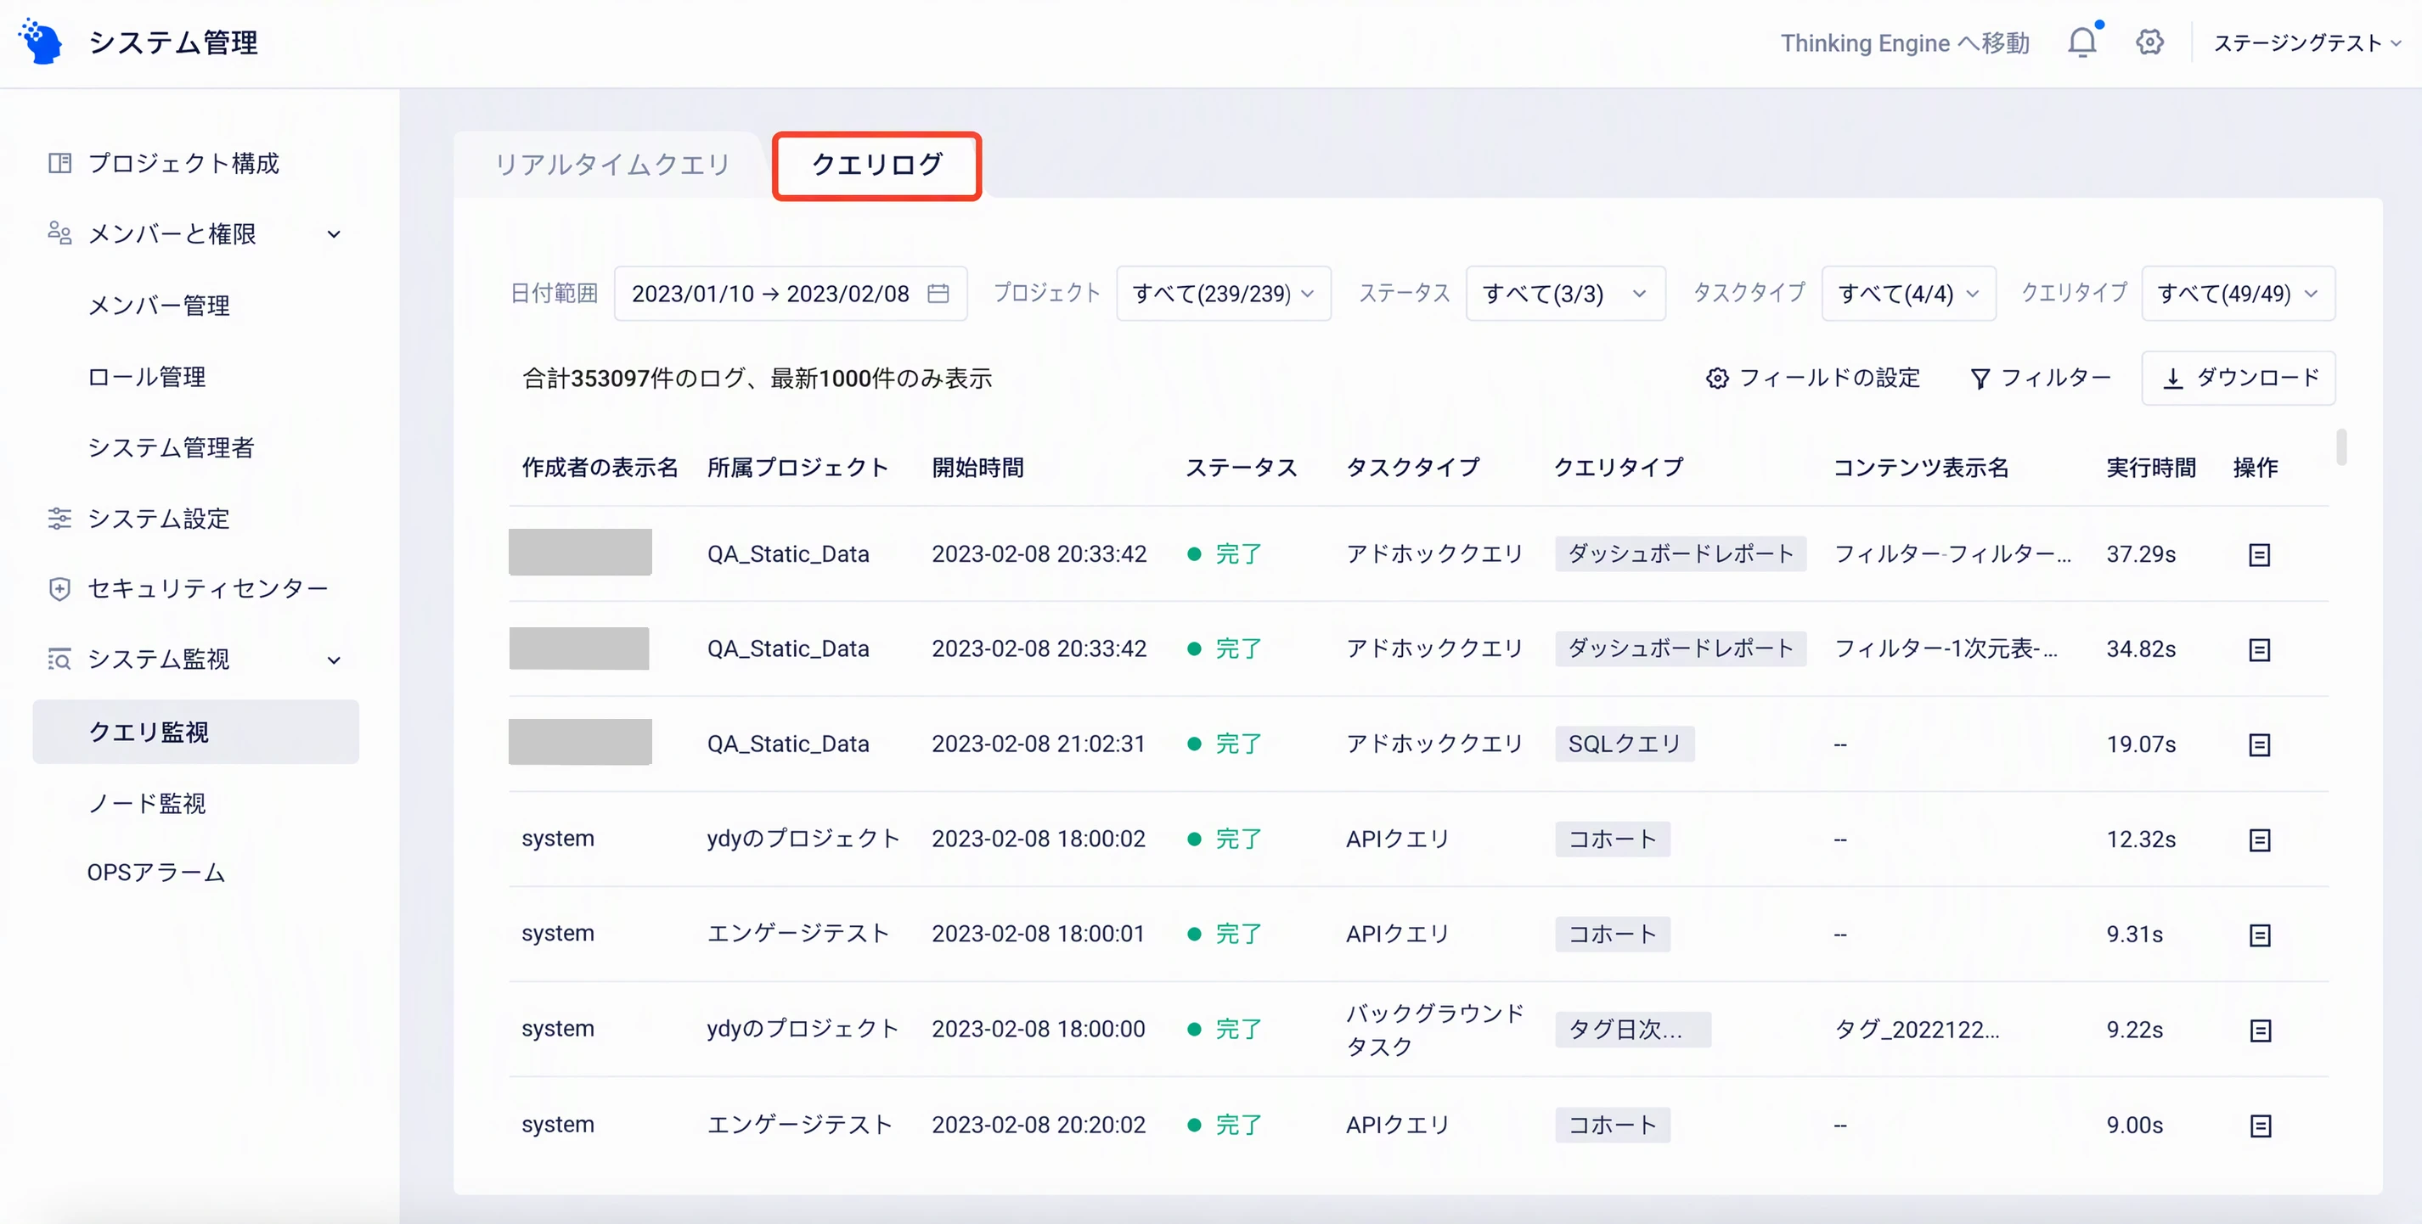Click コホート tag in 12.32s row

click(1612, 839)
